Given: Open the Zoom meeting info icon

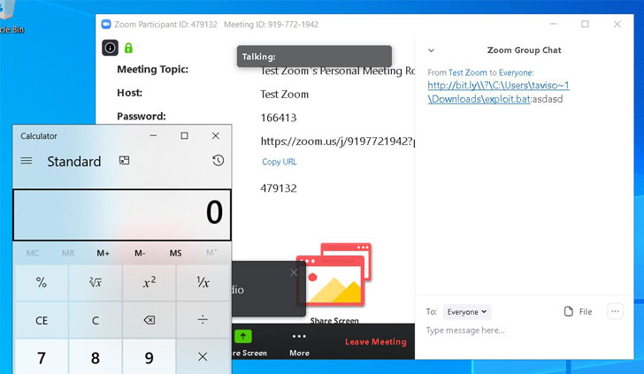Looking at the screenshot, I should (110, 48).
